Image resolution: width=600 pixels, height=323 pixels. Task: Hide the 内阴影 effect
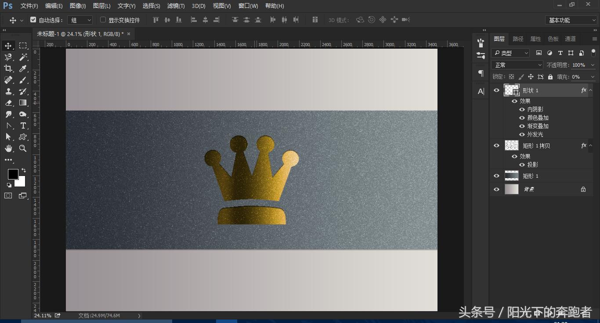click(522, 109)
